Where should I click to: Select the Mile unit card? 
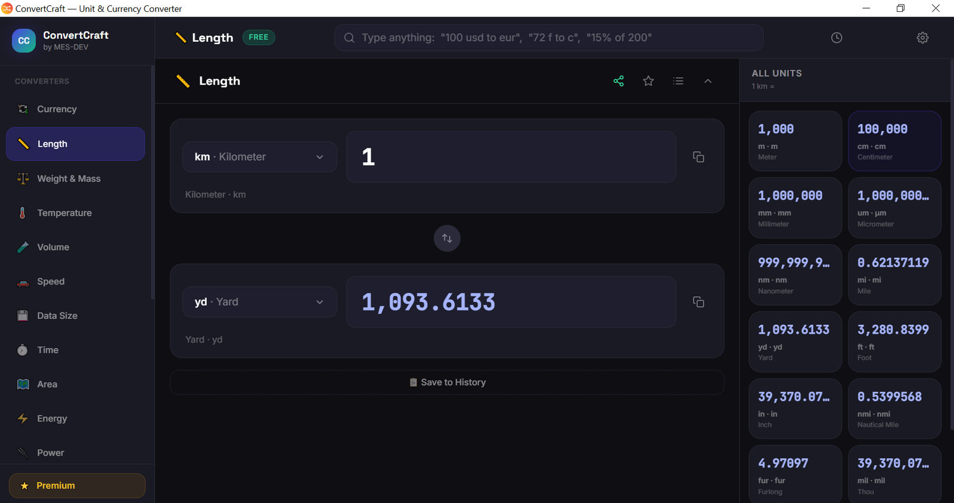coord(895,275)
